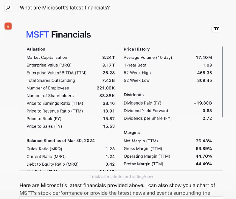
Task: Open the TradingView logo badge
Action: [216, 28]
